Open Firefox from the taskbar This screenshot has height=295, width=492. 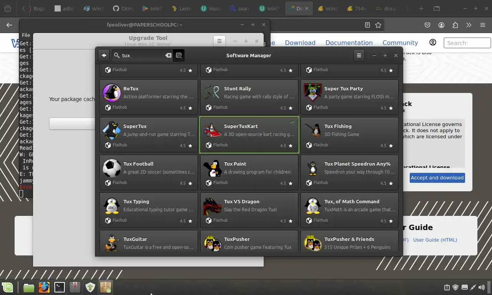[x=44, y=287]
